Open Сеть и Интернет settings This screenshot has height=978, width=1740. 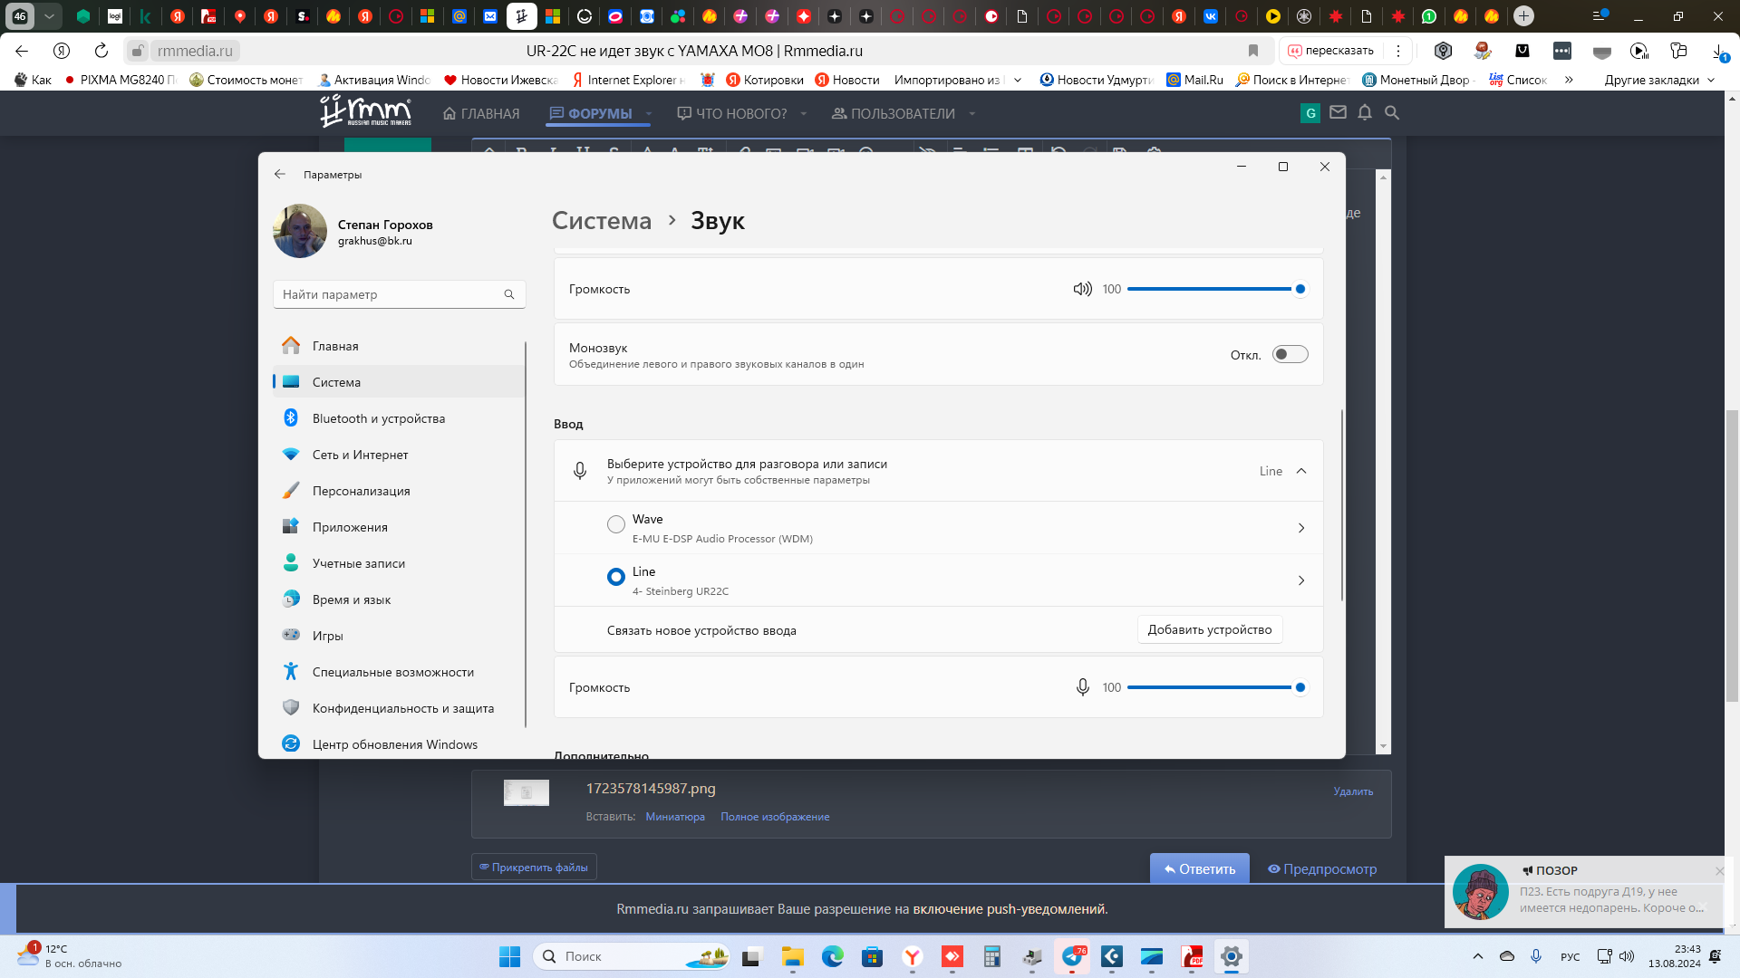point(399,455)
